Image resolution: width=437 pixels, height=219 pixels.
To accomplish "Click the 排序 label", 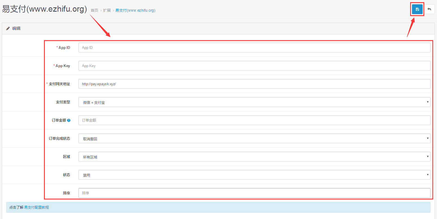I will 66,193.
